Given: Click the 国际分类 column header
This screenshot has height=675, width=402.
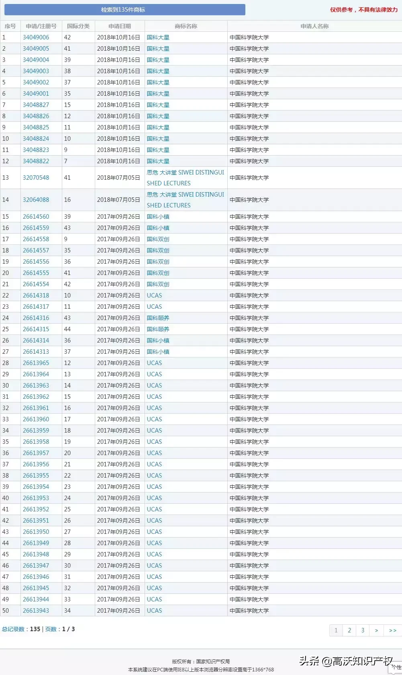Looking at the screenshot, I should pos(78,26).
